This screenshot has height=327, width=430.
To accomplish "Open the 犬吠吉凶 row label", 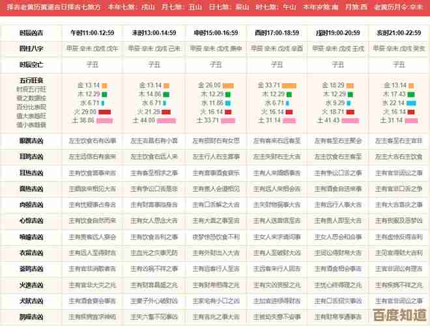I will click(31, 300).
